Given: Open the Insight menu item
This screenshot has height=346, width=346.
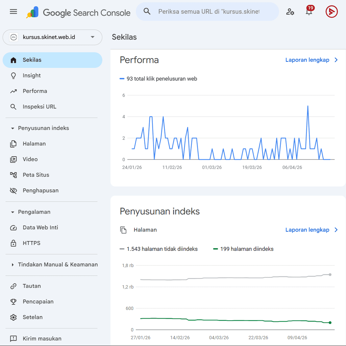Looking at the screenshot, I should tap(52, 76).
